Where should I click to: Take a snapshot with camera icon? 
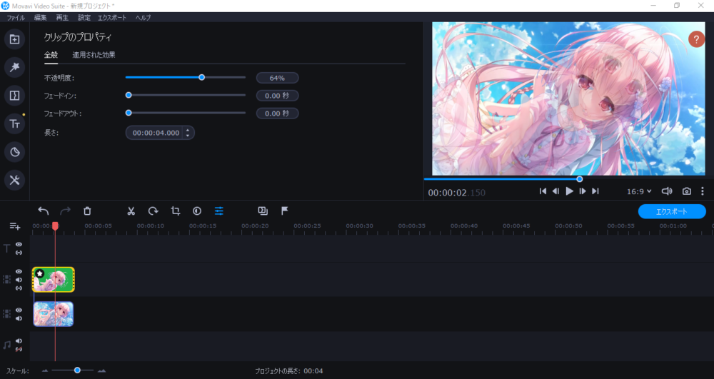687,191
